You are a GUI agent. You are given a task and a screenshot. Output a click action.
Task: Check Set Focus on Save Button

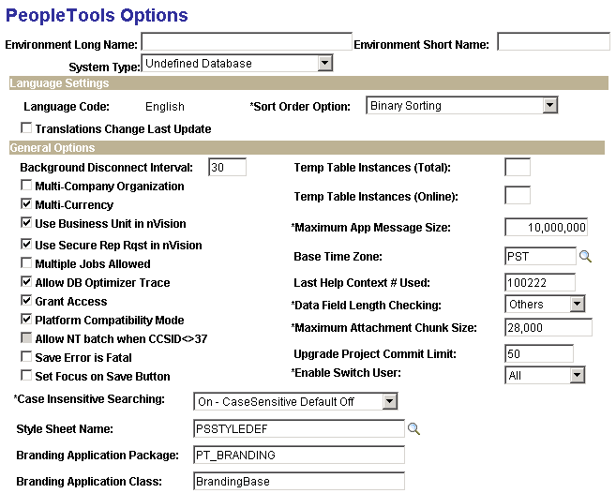coord(26,376)
